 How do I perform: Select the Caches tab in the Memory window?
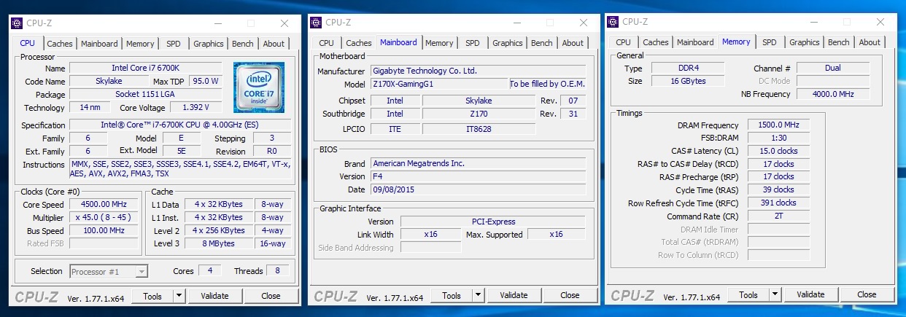(x=656, y=42)
